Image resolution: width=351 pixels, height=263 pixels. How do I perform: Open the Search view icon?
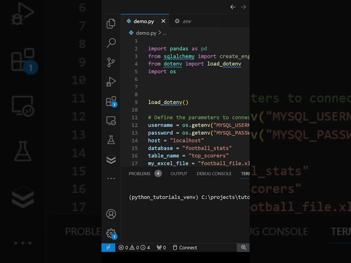pyautogui.click(x=111, y=43)
